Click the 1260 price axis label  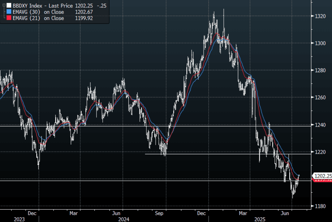click(x=320, y=98)
